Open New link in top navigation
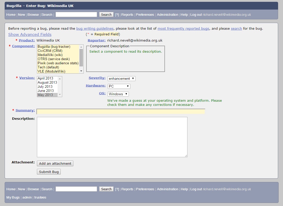 pos(21,15)
